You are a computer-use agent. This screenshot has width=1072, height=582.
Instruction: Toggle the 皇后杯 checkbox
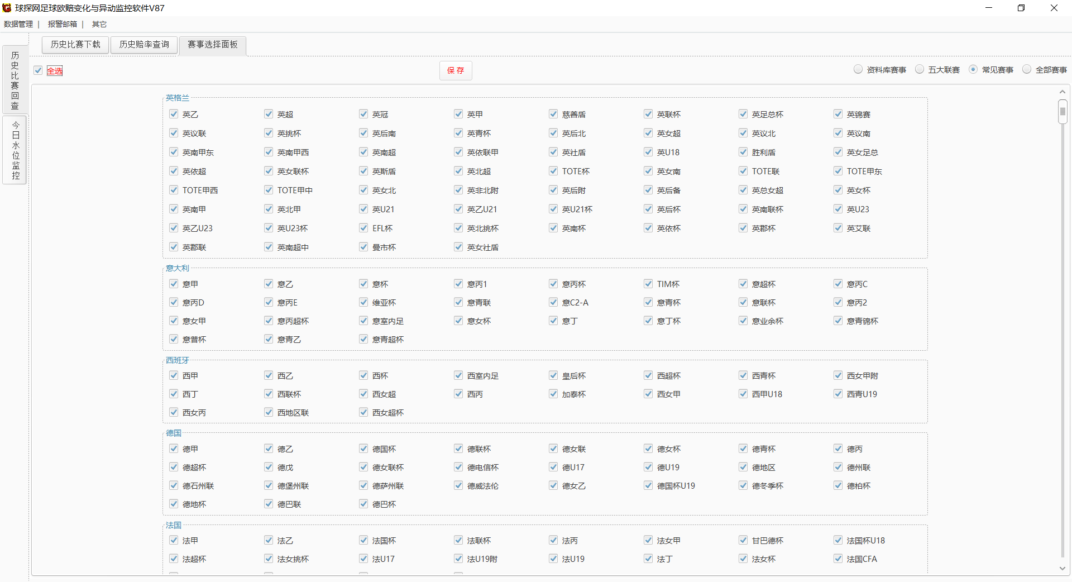click(x=553, y=375)
